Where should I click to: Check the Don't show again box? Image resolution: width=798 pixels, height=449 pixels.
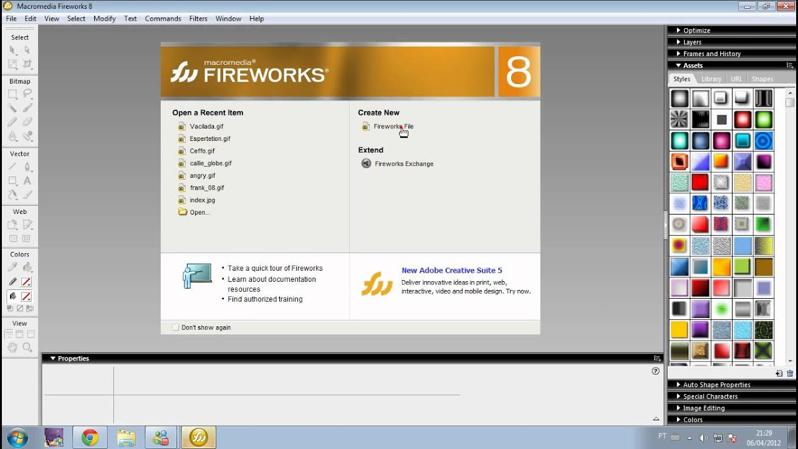pos(176,327)
